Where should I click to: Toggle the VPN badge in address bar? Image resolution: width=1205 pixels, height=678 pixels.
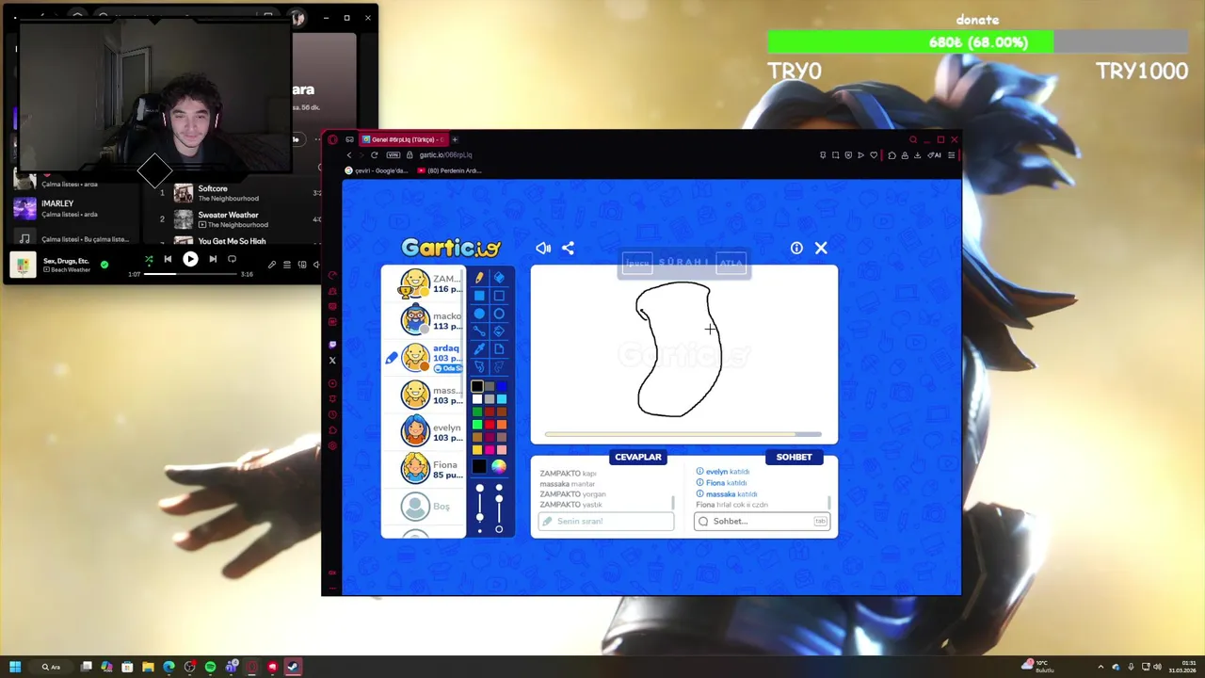click(394, 154)
